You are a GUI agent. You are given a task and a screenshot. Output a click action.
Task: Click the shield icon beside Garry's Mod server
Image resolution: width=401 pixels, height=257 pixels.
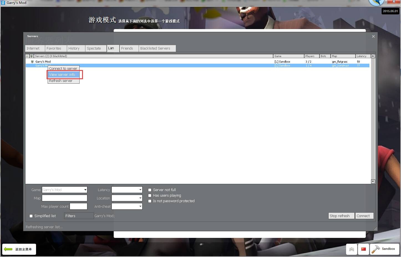click(x=32, y=61)
